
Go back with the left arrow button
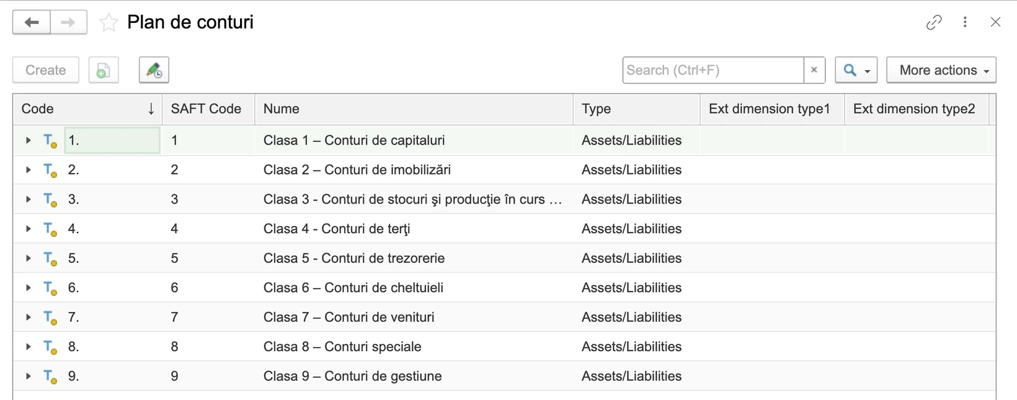click(x=32, y=22)
